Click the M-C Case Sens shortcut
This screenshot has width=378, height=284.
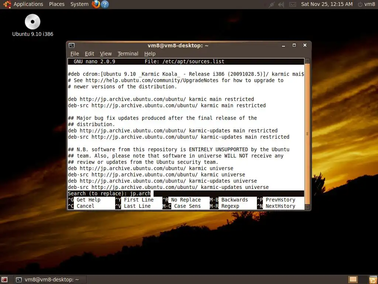tap(182, 206)
